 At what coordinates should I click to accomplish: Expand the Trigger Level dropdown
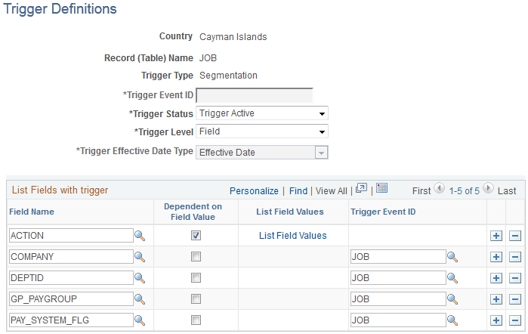point(261,131)
